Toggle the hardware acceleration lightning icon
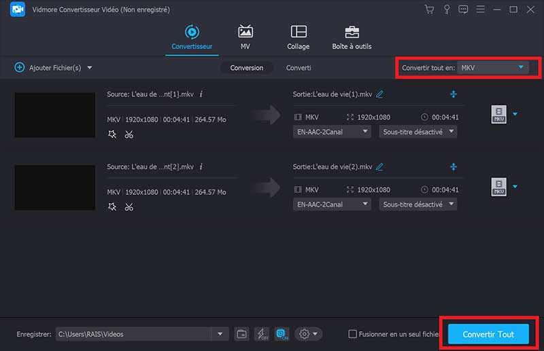 [x=262, y=334]
